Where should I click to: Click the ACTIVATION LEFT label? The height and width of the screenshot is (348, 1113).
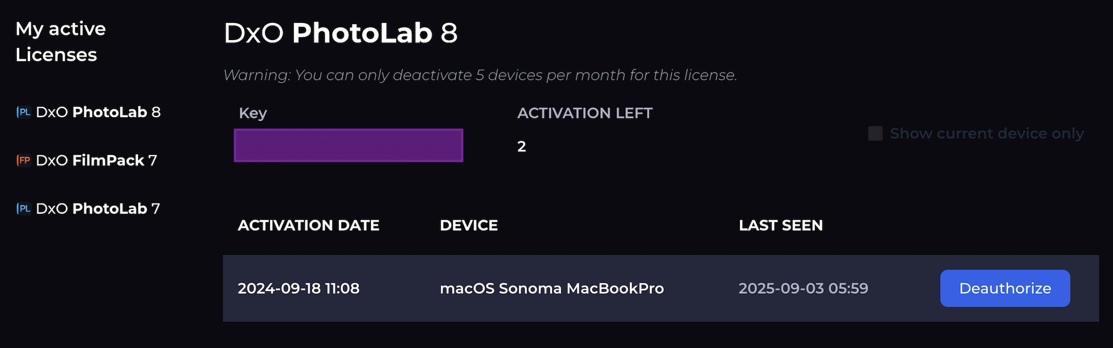click(x=585, y=113)
